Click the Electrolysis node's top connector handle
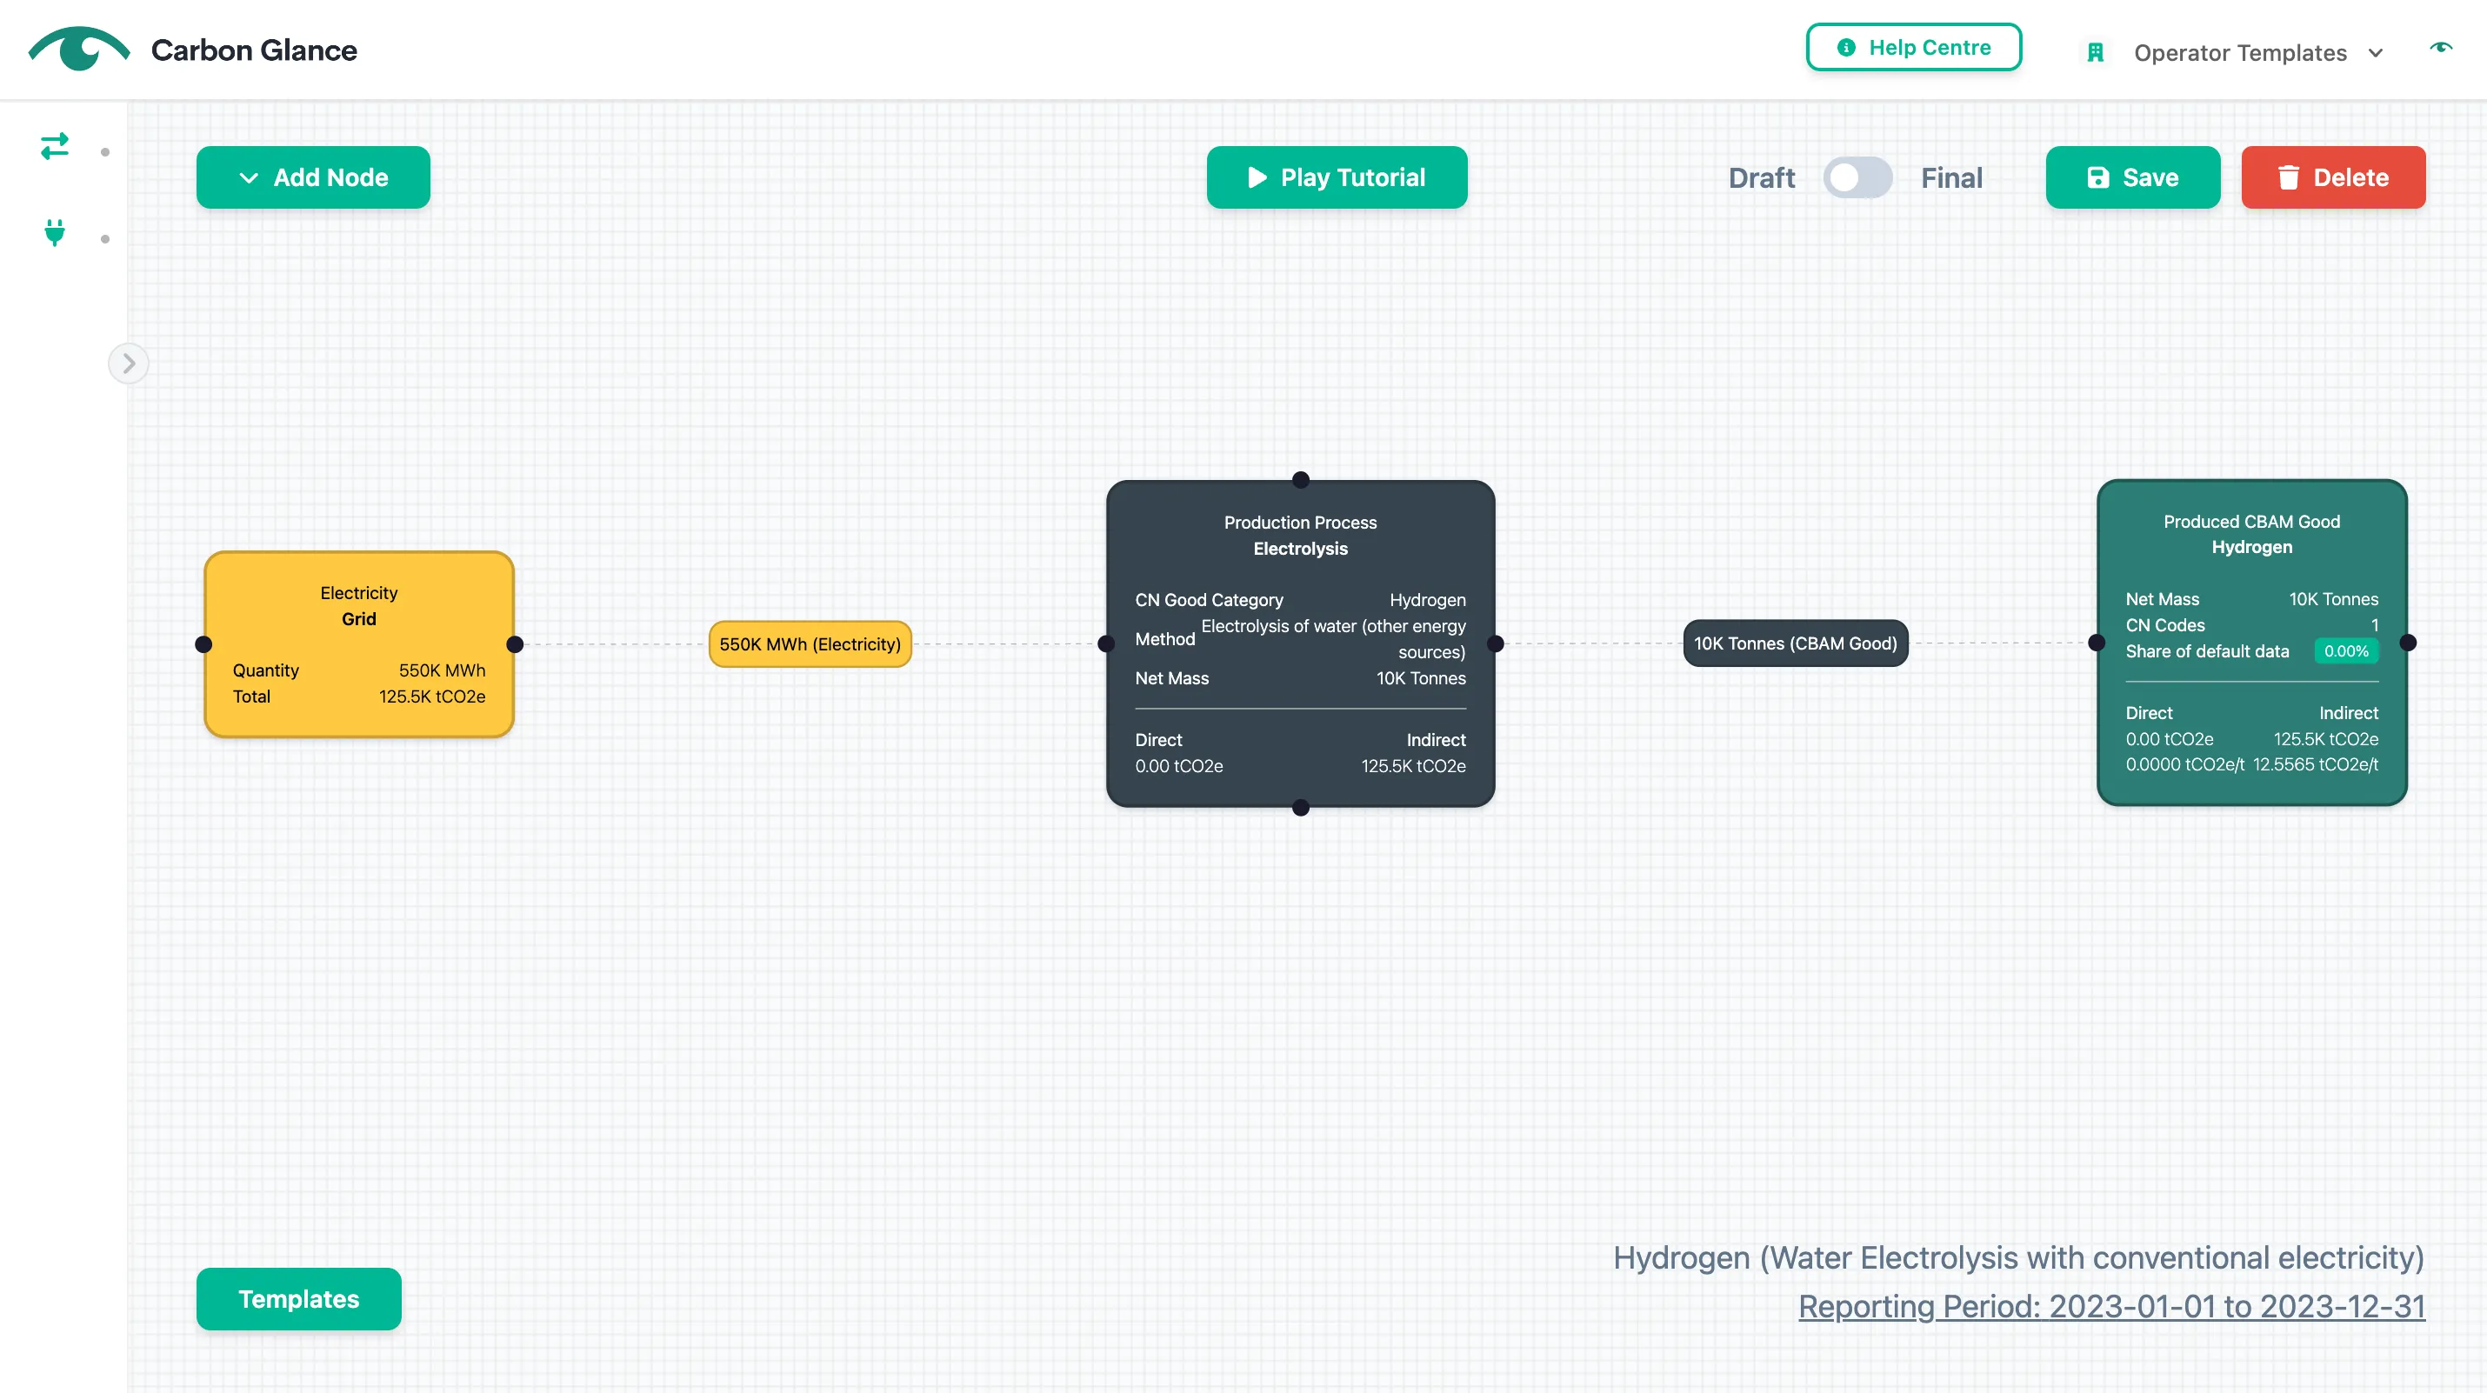Viewport: 2487px width, 1393px height. click(x=1301, y=480)
